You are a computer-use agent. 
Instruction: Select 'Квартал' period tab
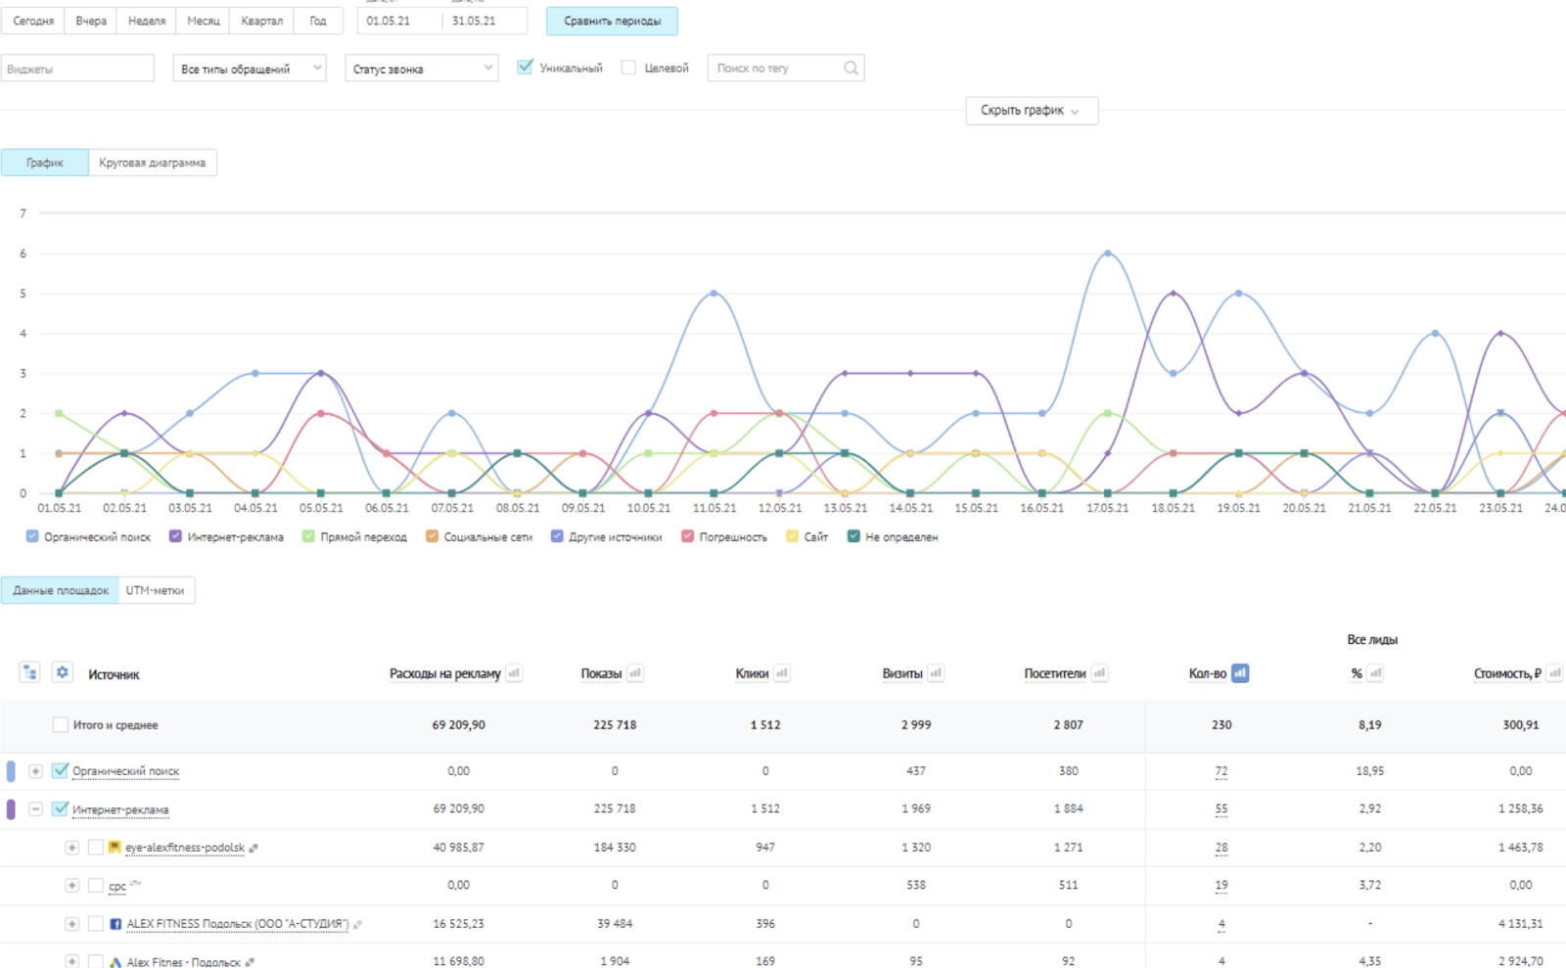click(x=261, y=21)
